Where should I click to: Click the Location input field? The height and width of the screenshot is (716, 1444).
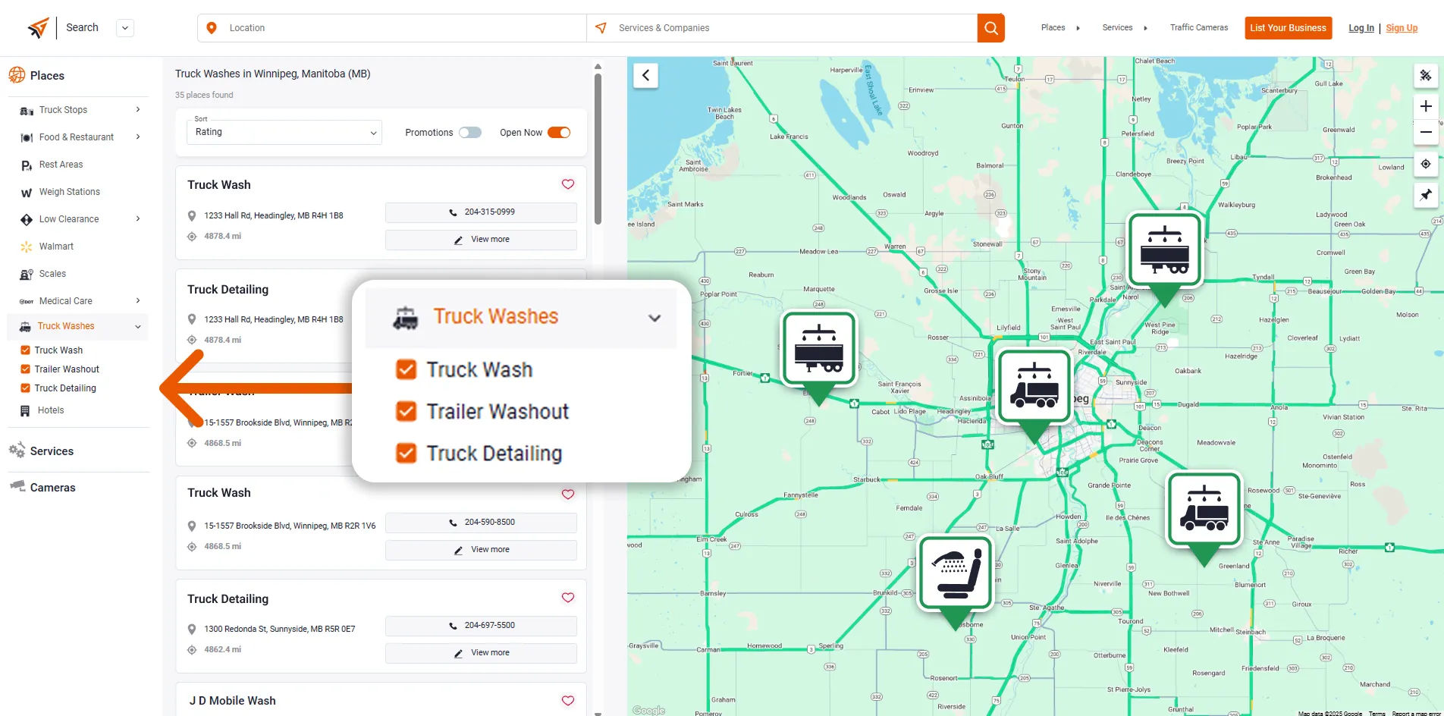point(392,28)
